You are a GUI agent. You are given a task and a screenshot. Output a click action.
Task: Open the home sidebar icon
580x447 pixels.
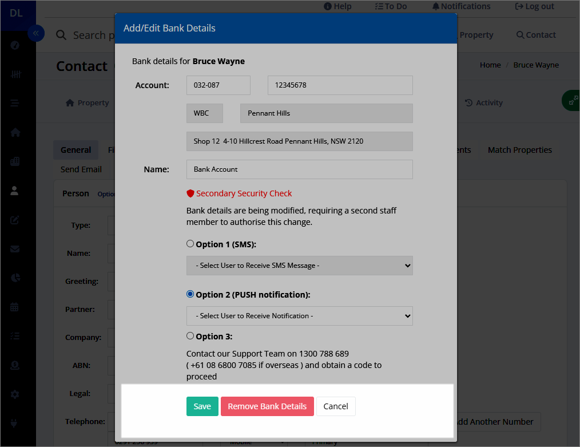[x=15, y=132]
